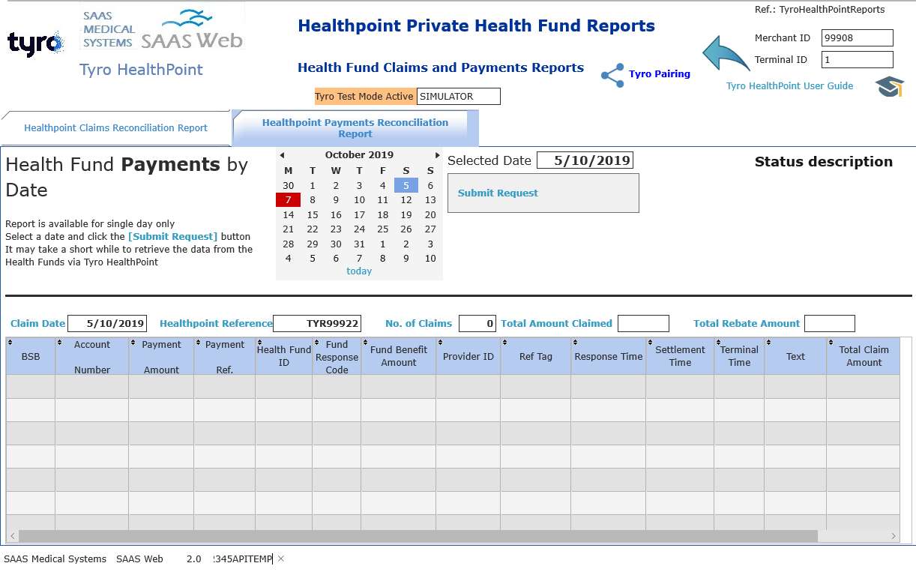Image resolution: width=916 pixels, height=572 pixels.
Task: Sort the Account Number column
Action: pos(58,343)
